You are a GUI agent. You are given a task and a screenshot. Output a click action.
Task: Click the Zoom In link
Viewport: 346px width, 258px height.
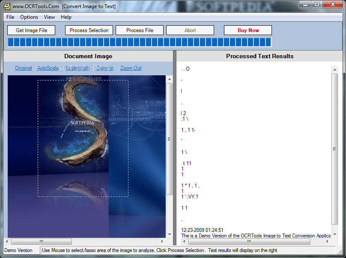pyautogui.click(x=105, y=68)
